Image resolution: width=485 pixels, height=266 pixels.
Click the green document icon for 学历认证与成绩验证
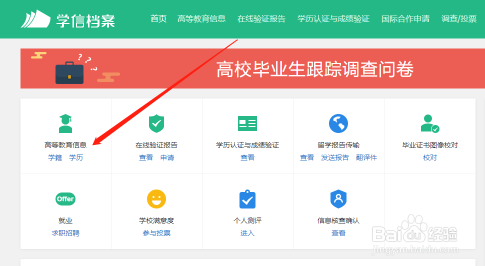[x=247, y=123]
